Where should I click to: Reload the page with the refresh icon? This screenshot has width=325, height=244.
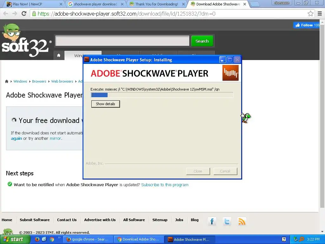tap(24, 14)
